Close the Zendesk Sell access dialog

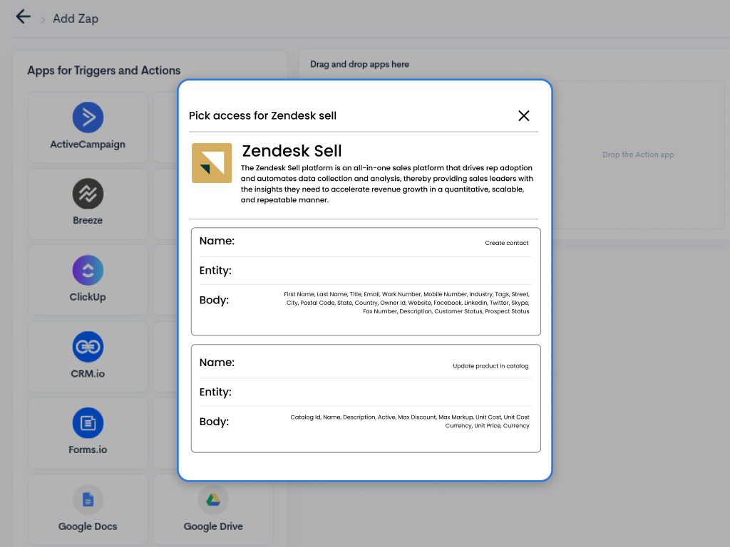pos(524,116)
